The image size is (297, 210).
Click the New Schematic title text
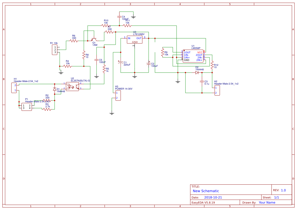click(x=206, y=191)
